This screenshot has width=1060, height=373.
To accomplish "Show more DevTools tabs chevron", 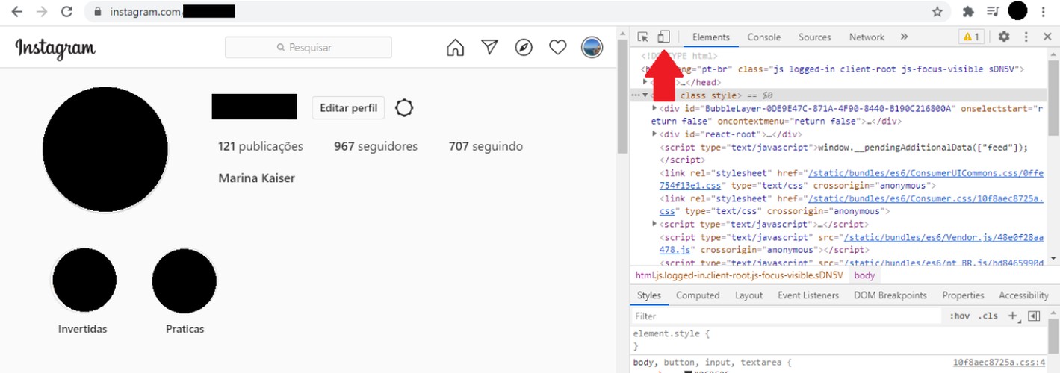I will point(904,37).
